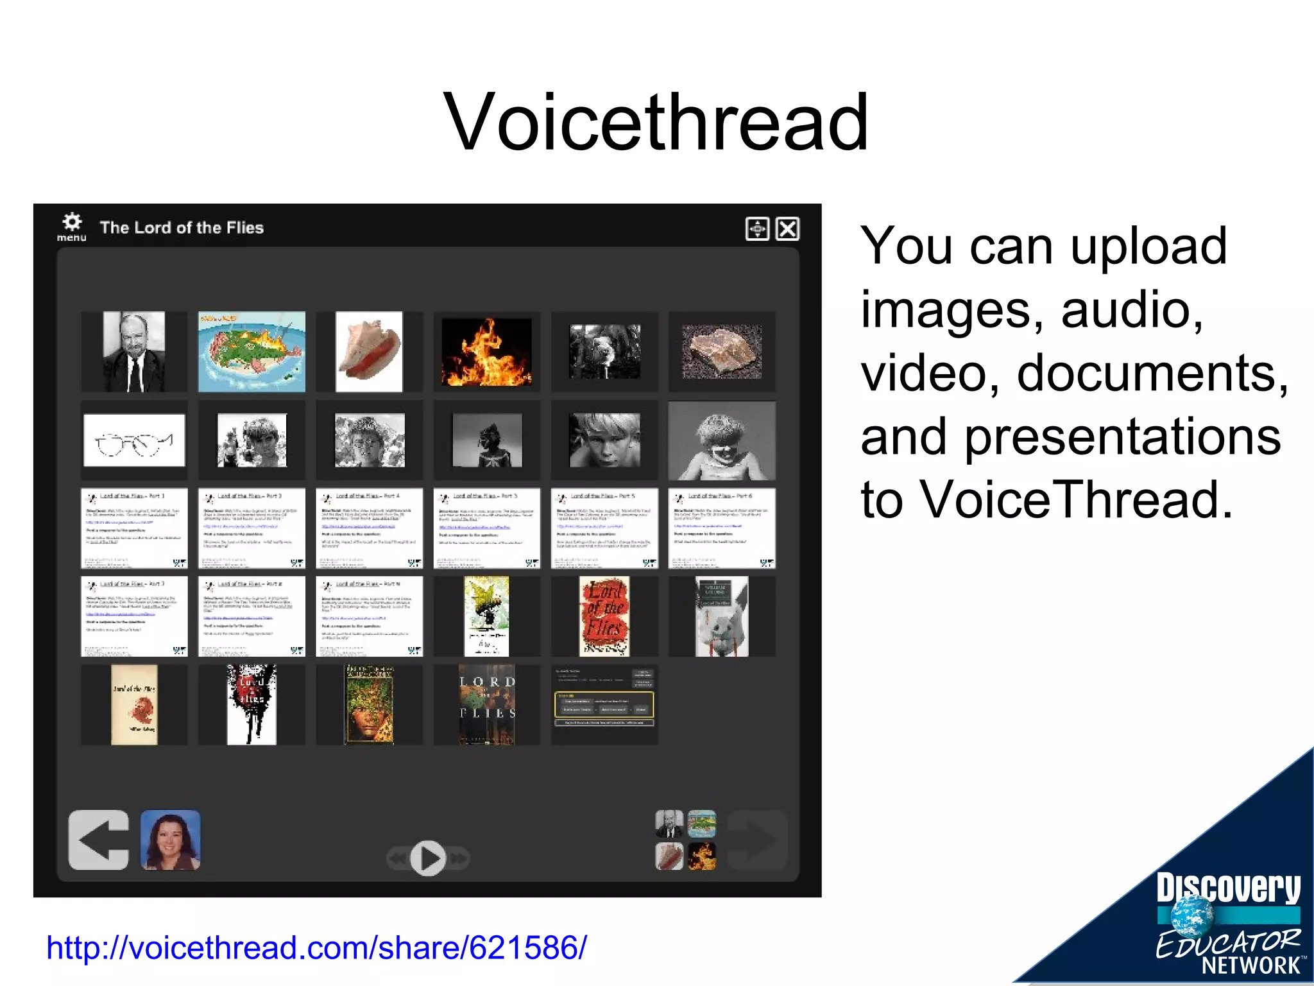Viewport: 1314px width, 986px height.
Task: Open the tan book cover with red emblem
Action: [134, 705]
